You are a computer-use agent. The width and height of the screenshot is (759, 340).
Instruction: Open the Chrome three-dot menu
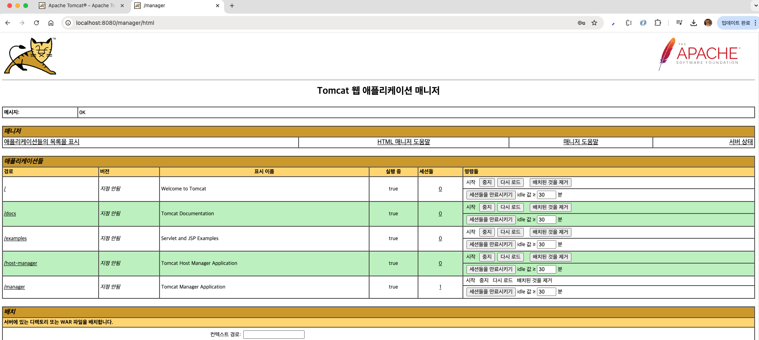pyautogui.click(x=755, y=23)
